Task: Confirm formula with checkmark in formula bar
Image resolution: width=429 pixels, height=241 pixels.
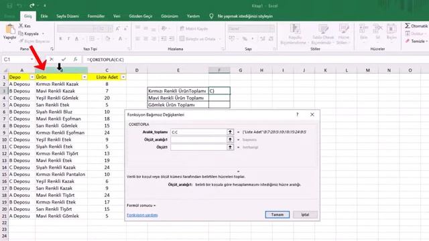Action: [64, 60]
